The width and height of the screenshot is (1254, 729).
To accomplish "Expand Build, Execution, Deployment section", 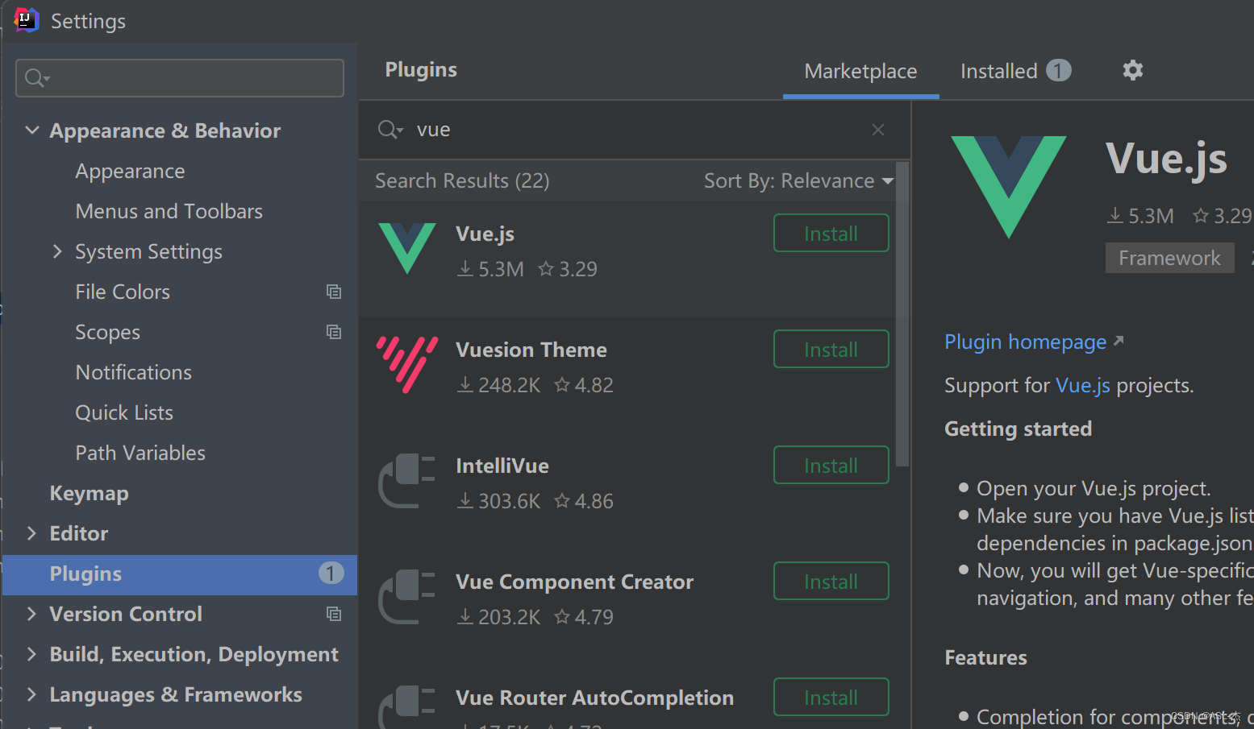I will pyautogui.click(x=31, y=654).
